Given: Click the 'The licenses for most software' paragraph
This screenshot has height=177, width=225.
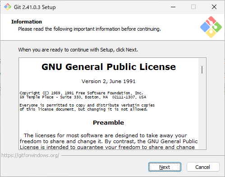Looking at the screenshot, I should pos(109,141).
